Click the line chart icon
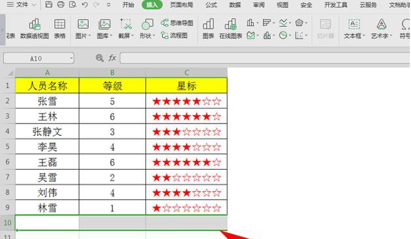 point(283,23)
